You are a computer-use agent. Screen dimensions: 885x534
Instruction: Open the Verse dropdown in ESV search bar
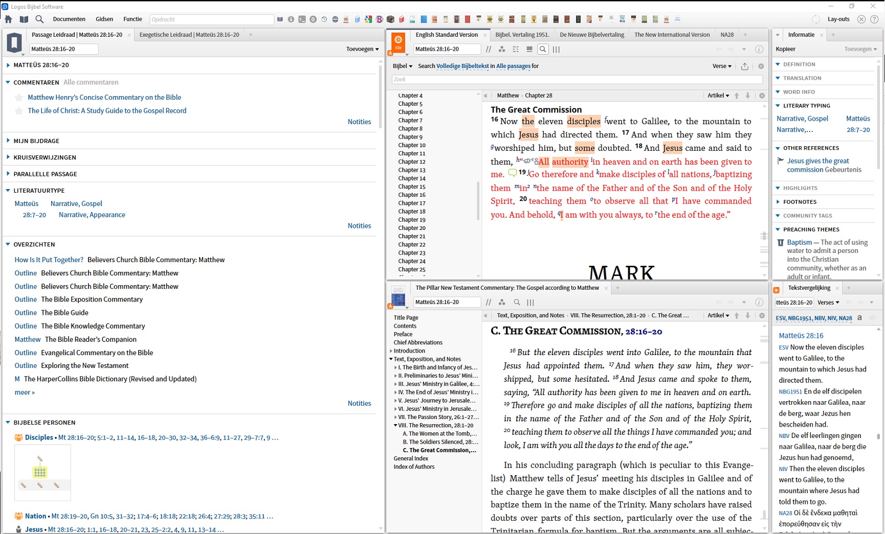[722, 66]
